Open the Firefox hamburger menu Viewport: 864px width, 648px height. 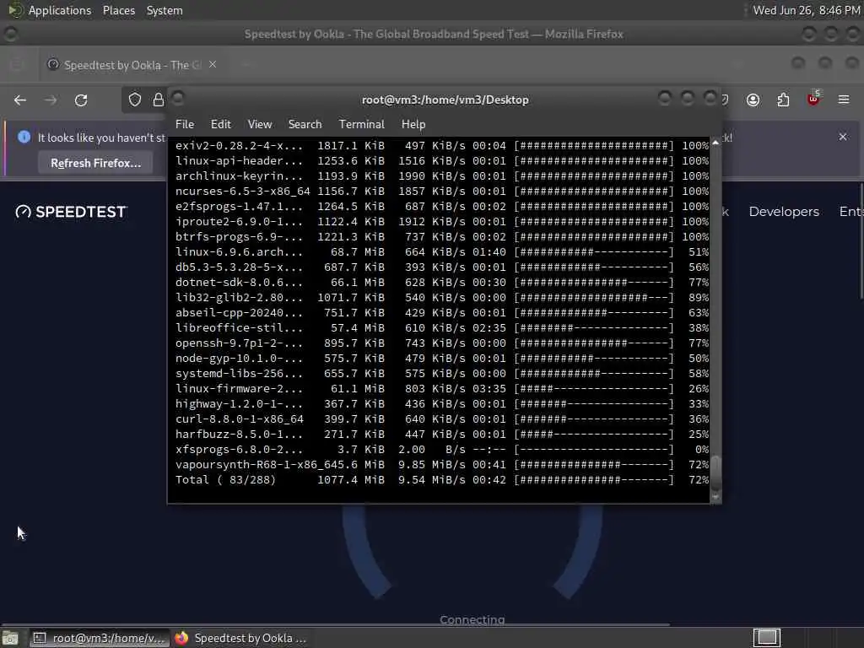click(x=844, y=100)
